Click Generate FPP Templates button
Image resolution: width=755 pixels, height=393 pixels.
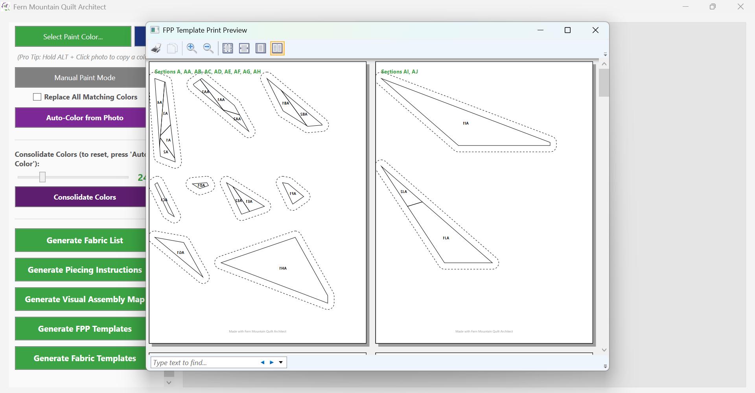[85, 329]
